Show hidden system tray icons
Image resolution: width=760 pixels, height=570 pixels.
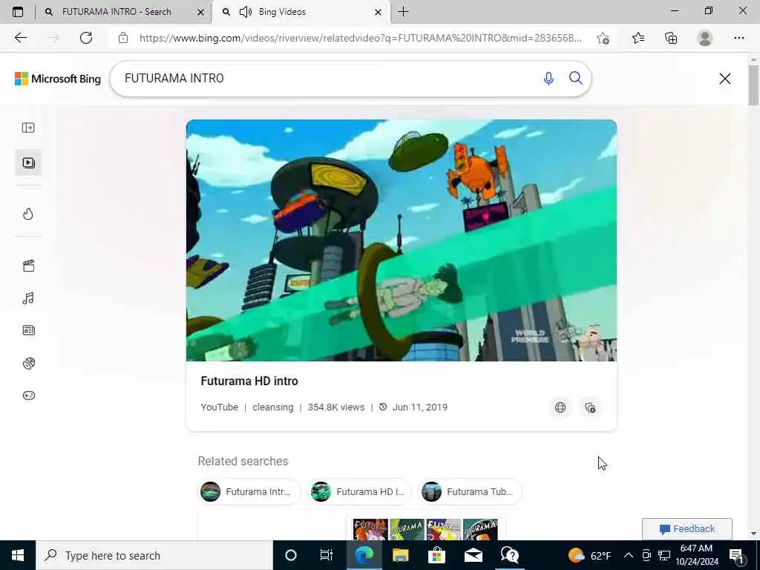628,555
